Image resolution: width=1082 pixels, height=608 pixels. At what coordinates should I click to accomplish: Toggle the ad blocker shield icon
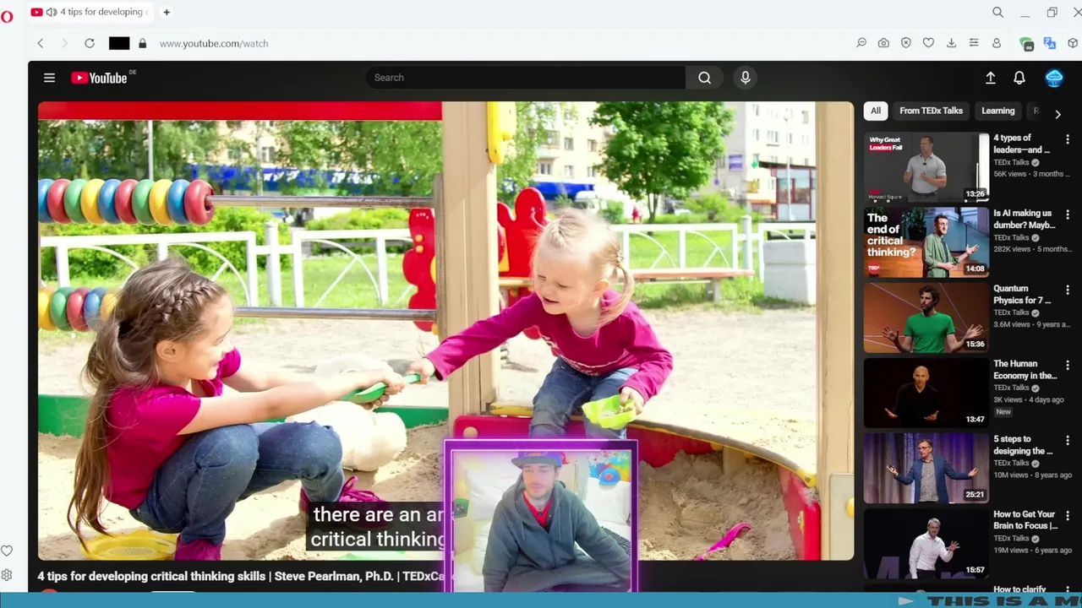906,43
